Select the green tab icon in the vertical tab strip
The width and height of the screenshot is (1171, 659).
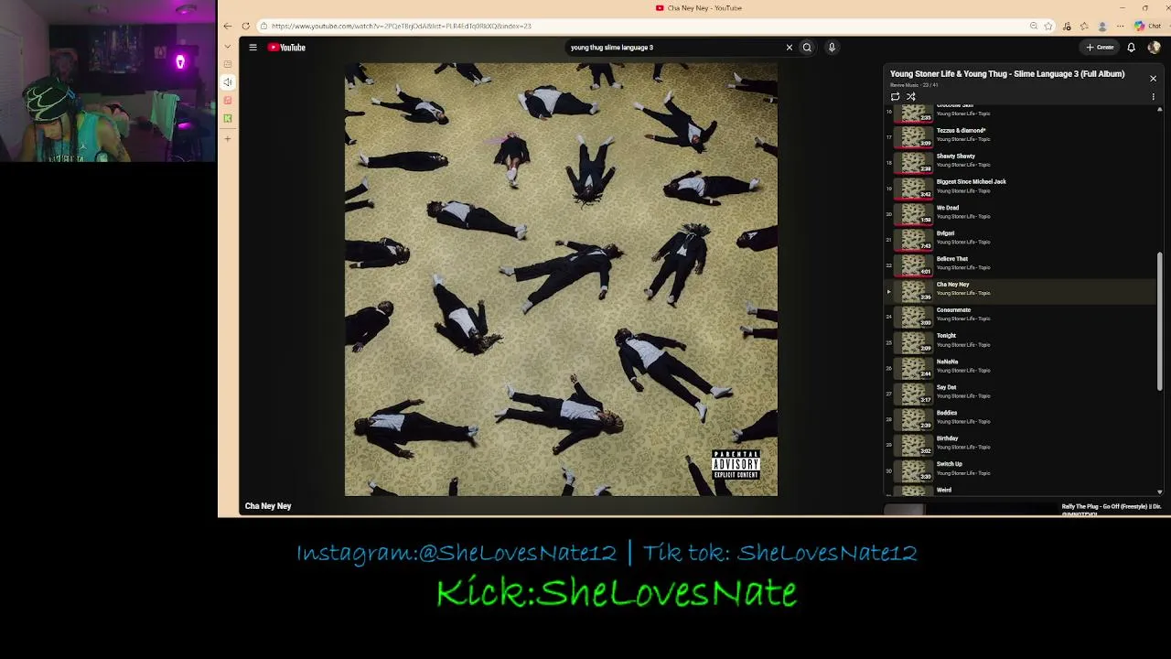228,118
